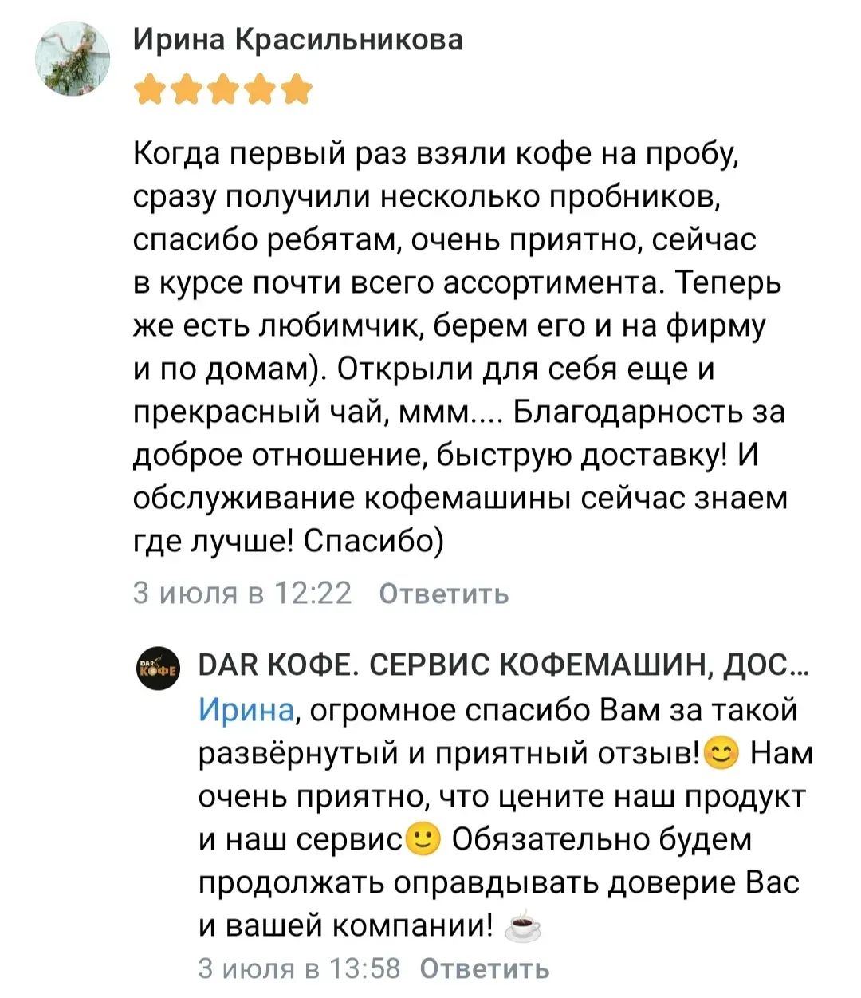Click the reviewer name Ирина Красильникова
This screenshot has height=998, width=861.
297,39
